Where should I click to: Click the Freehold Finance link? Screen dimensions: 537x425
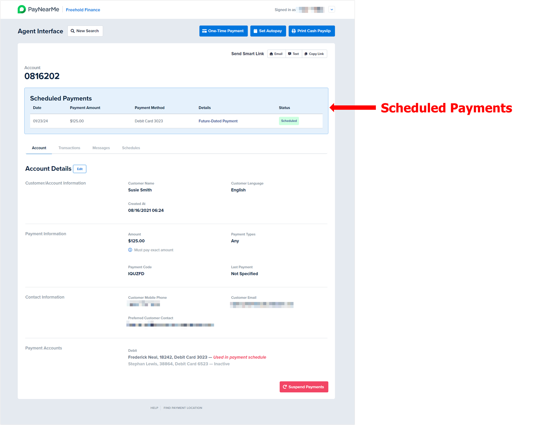[83, 10]
